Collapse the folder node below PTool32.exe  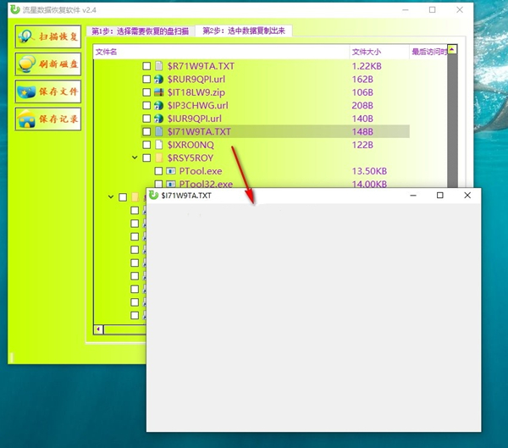pos(111,197)
